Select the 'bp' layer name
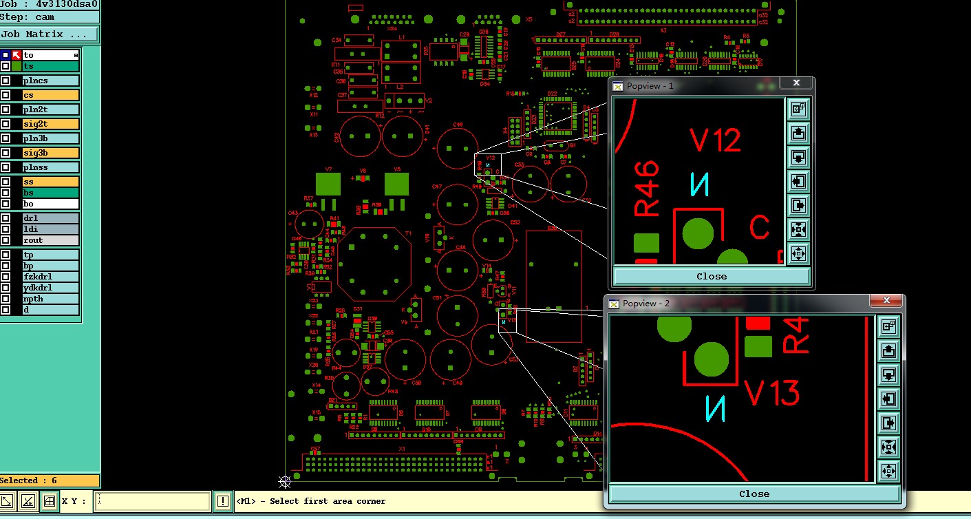The height and width of the screenshot is (519, 971). 50,266
